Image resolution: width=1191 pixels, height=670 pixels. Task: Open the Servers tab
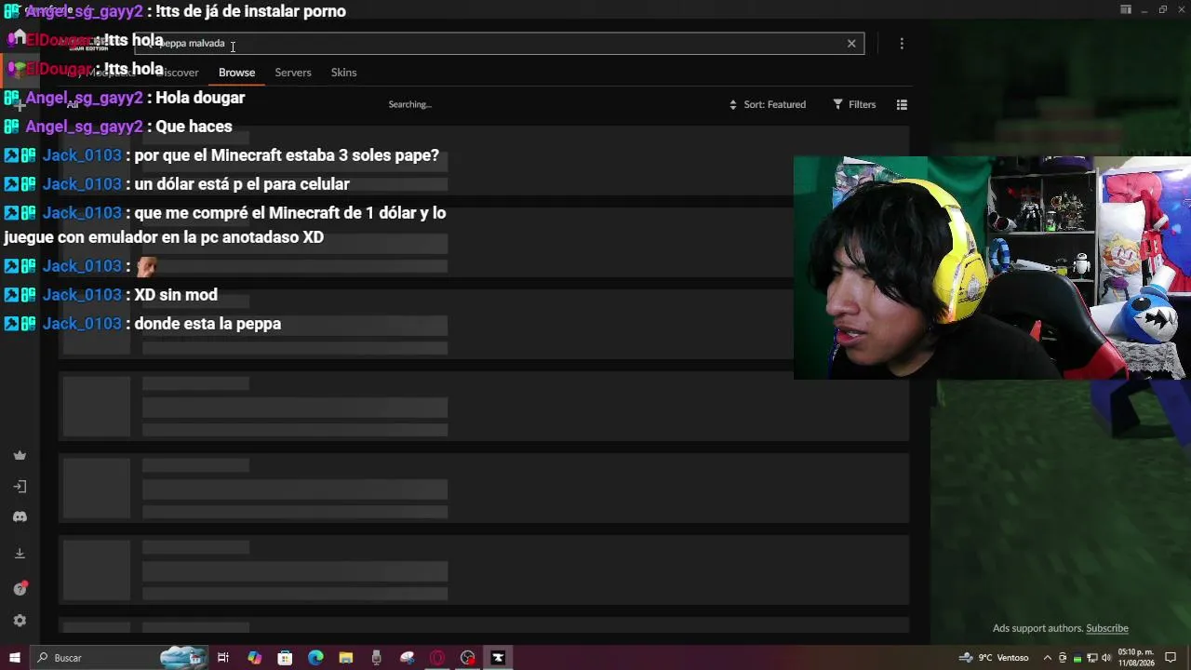pyautogui.click(x=293, y=73)
